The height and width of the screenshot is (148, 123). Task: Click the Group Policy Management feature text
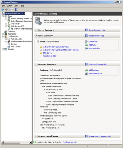tap(50, 75)
